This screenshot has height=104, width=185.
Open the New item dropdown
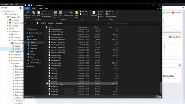point(84,12)
